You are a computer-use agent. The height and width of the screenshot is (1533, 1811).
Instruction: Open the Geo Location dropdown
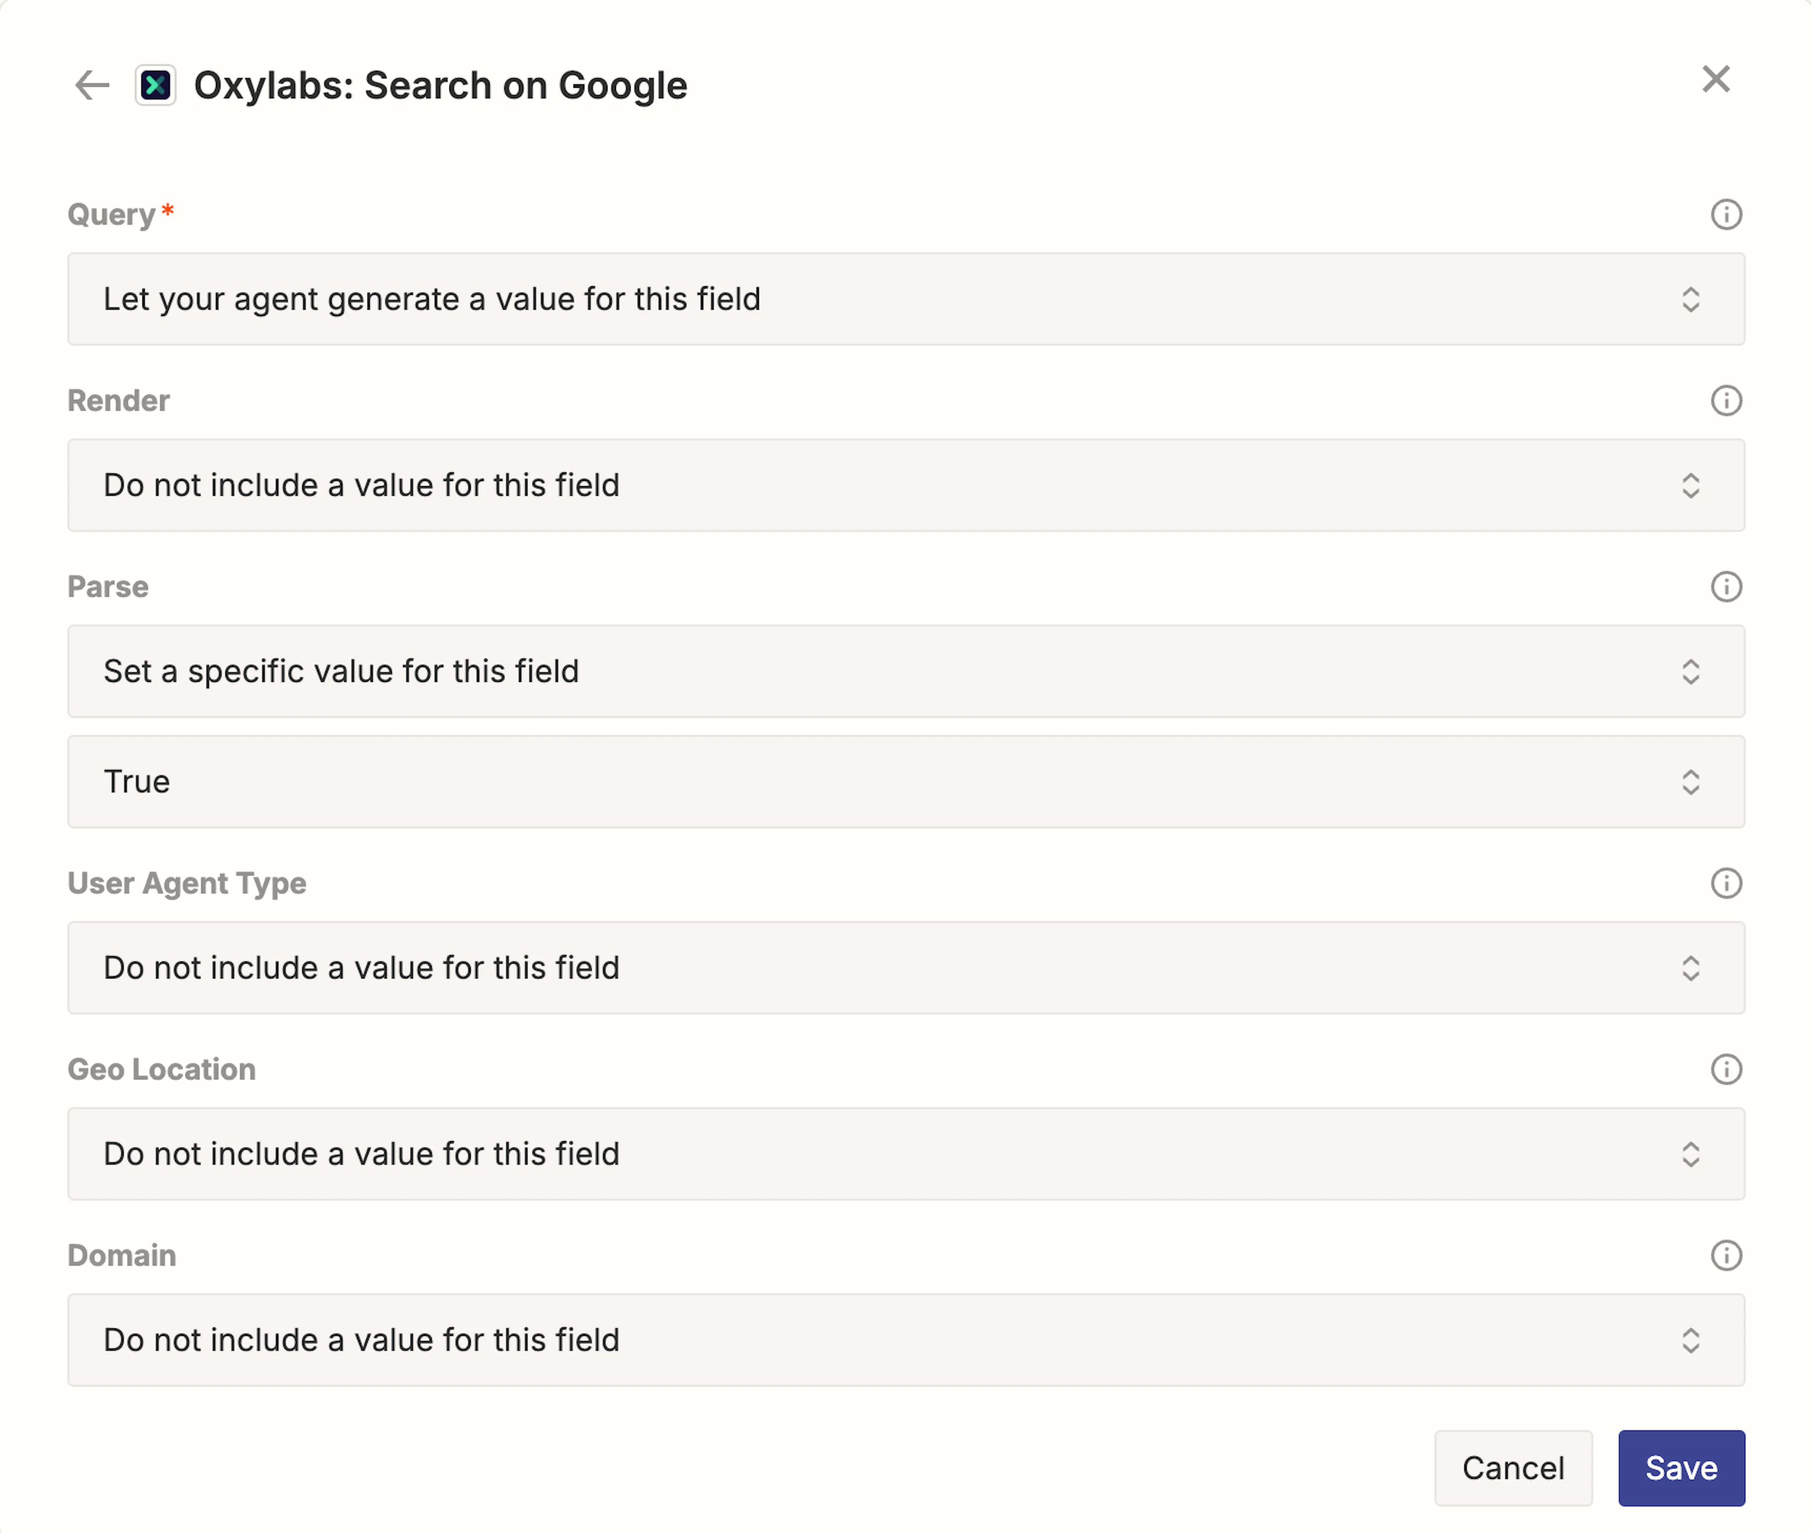(905, 1153)
